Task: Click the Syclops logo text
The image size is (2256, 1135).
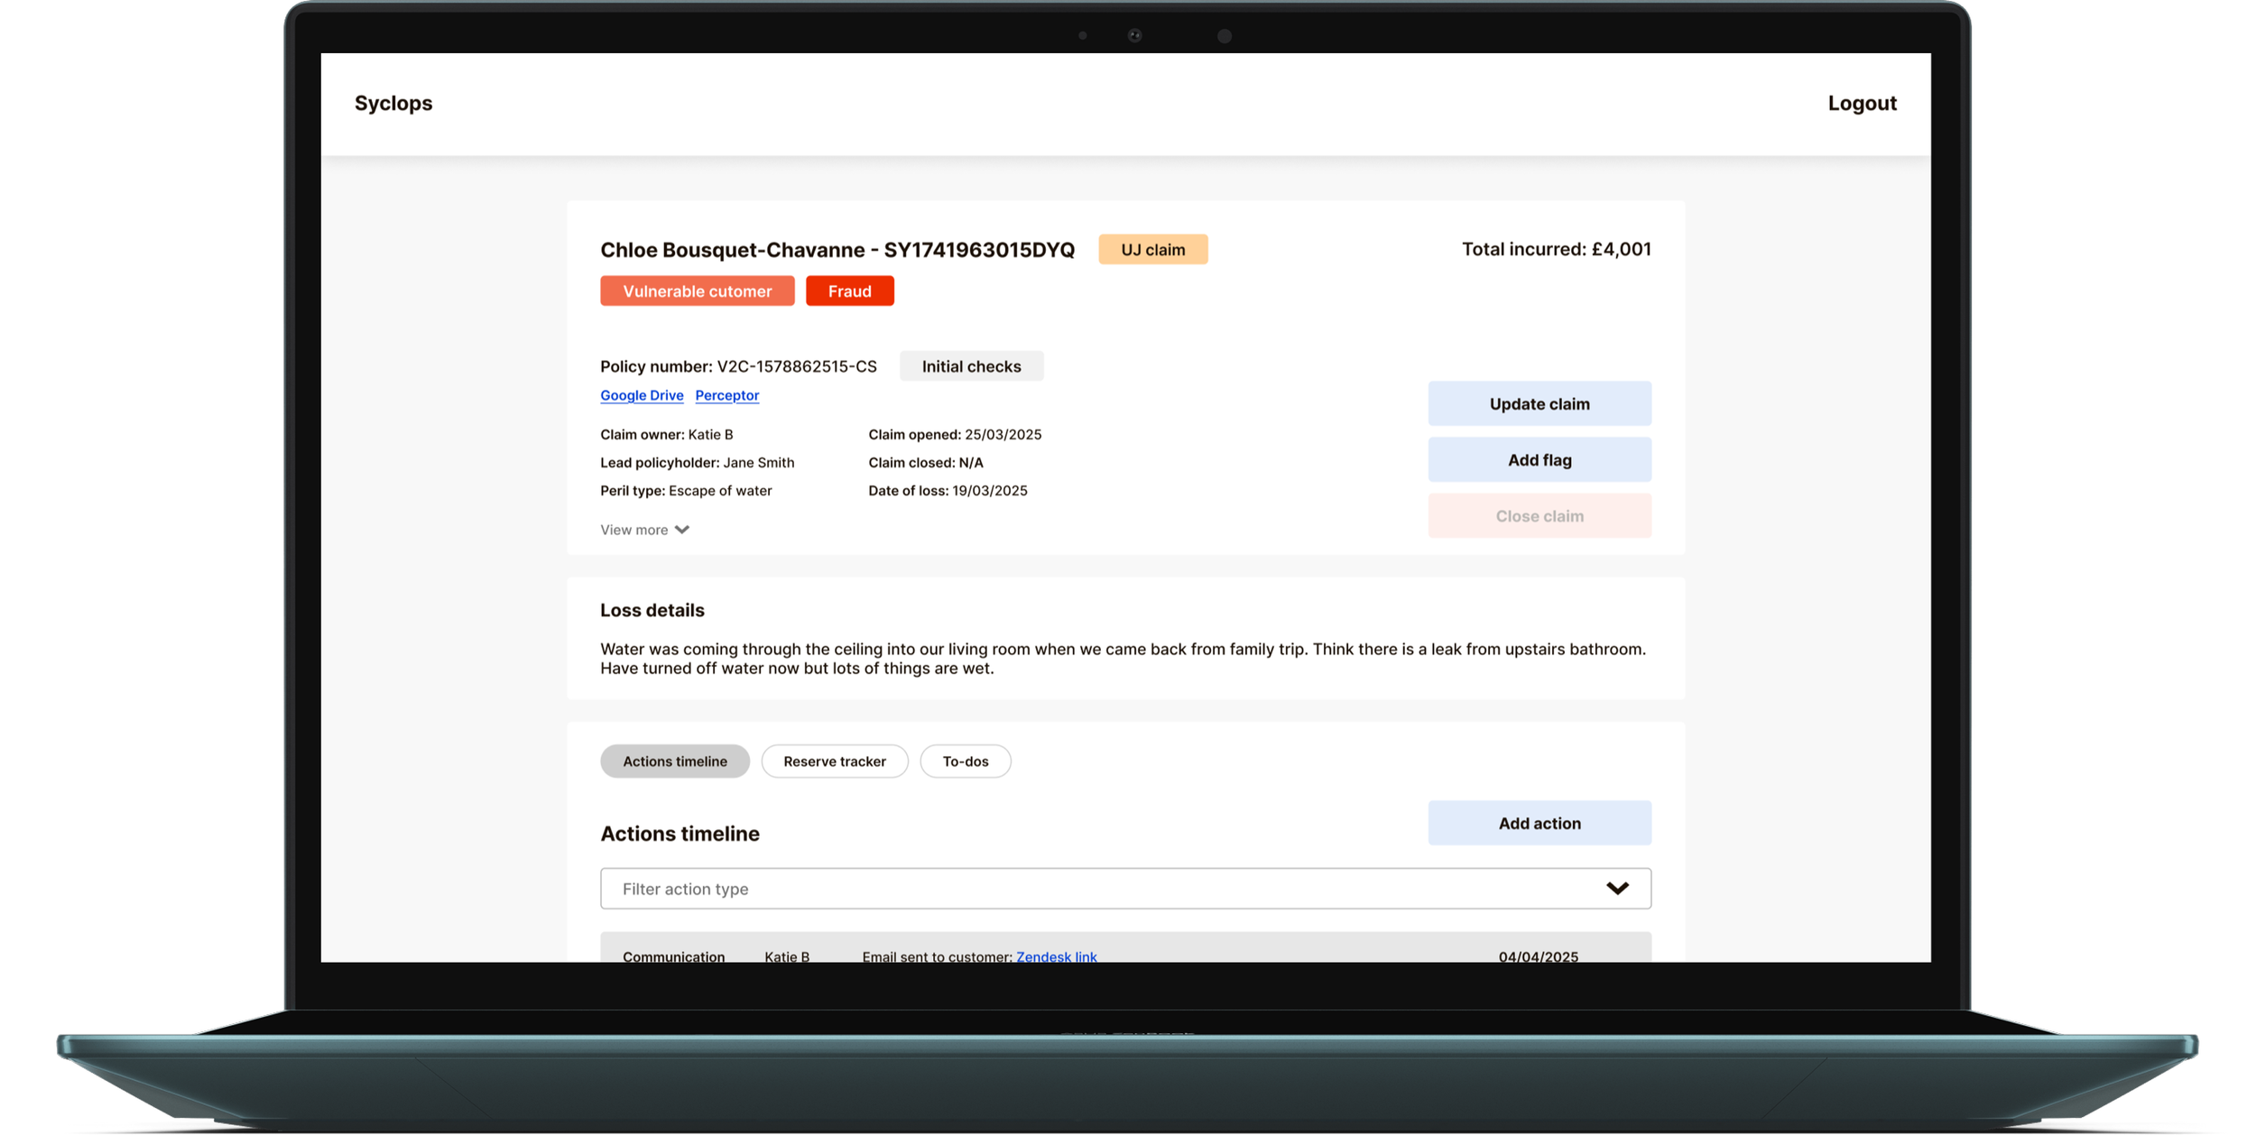Action: pos(393,103)
